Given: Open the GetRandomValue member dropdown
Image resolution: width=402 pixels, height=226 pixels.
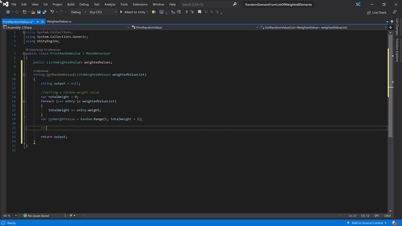Looking at the screenshot, I should coord(323,28).
